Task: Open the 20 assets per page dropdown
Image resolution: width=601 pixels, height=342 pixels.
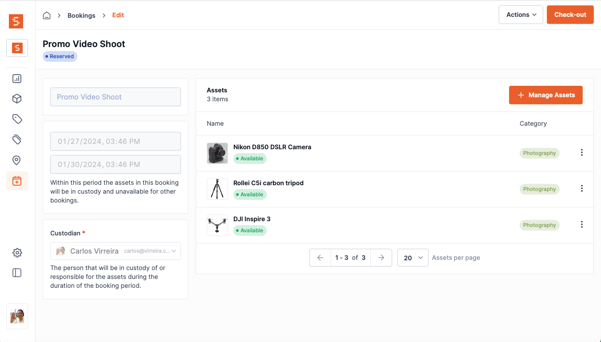Action: coord(413,258)
